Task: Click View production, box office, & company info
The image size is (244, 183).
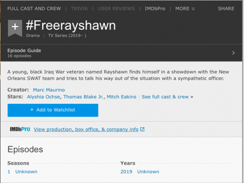Action: (x=86, y=129)
